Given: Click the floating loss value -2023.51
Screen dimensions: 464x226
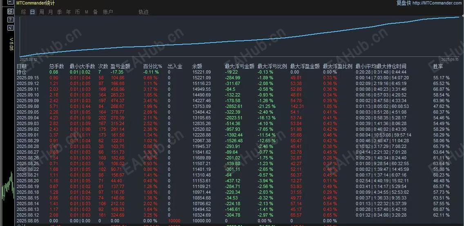Looking at the screenshot, I should click(234, 118).
